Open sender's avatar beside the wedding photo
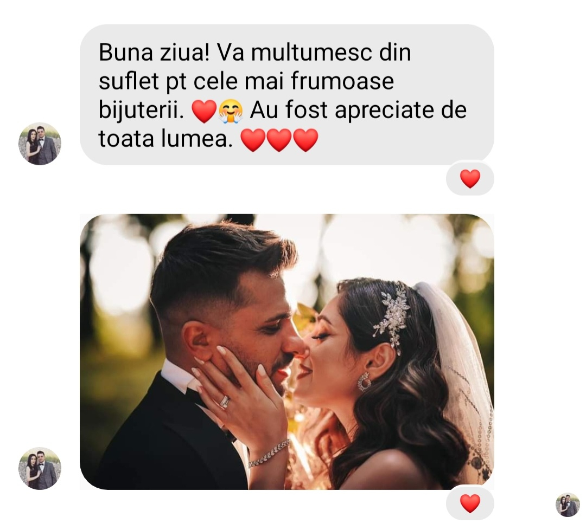Viewport: 586px width, 530px height. (40, 468)
